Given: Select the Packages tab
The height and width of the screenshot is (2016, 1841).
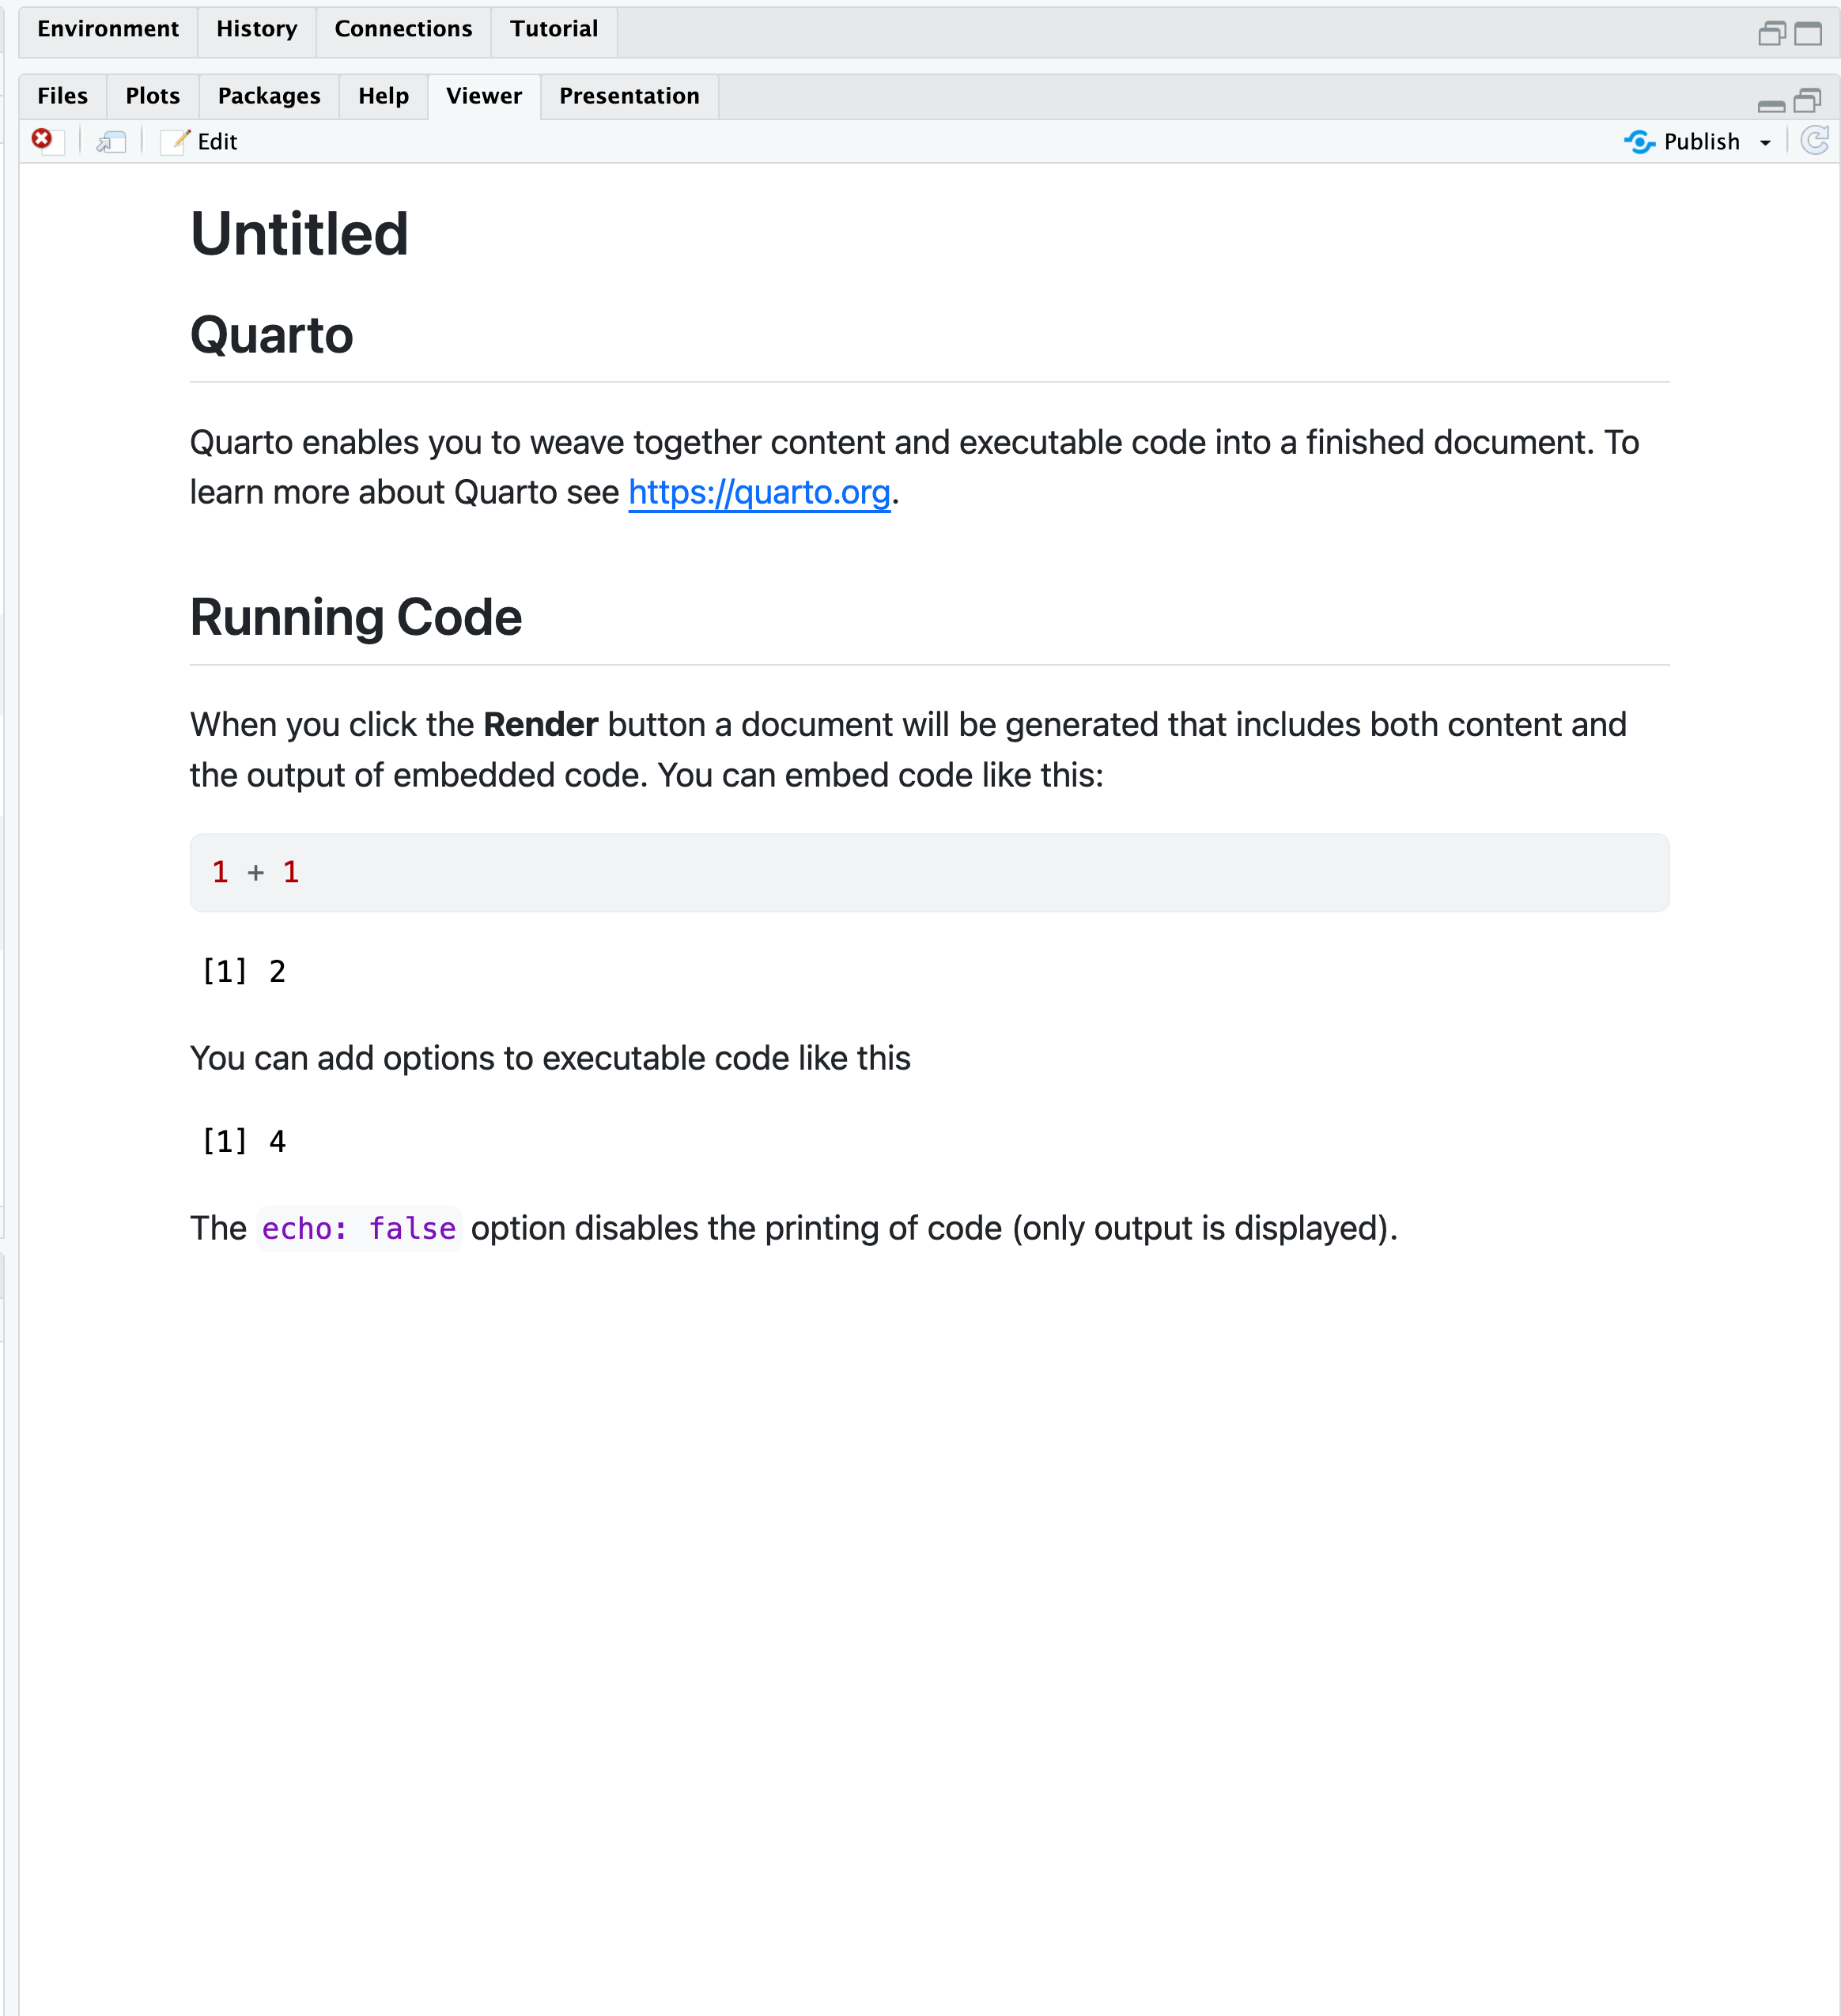Looking at the screenshot, I should click(268, 96).
